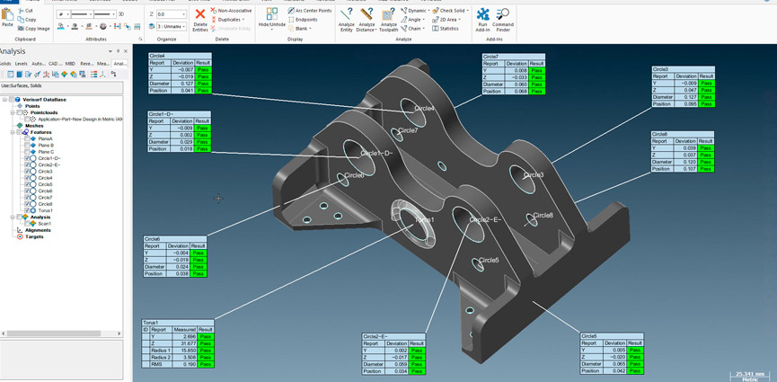Select the Analyze Distance tool

[x=366, y=17]
